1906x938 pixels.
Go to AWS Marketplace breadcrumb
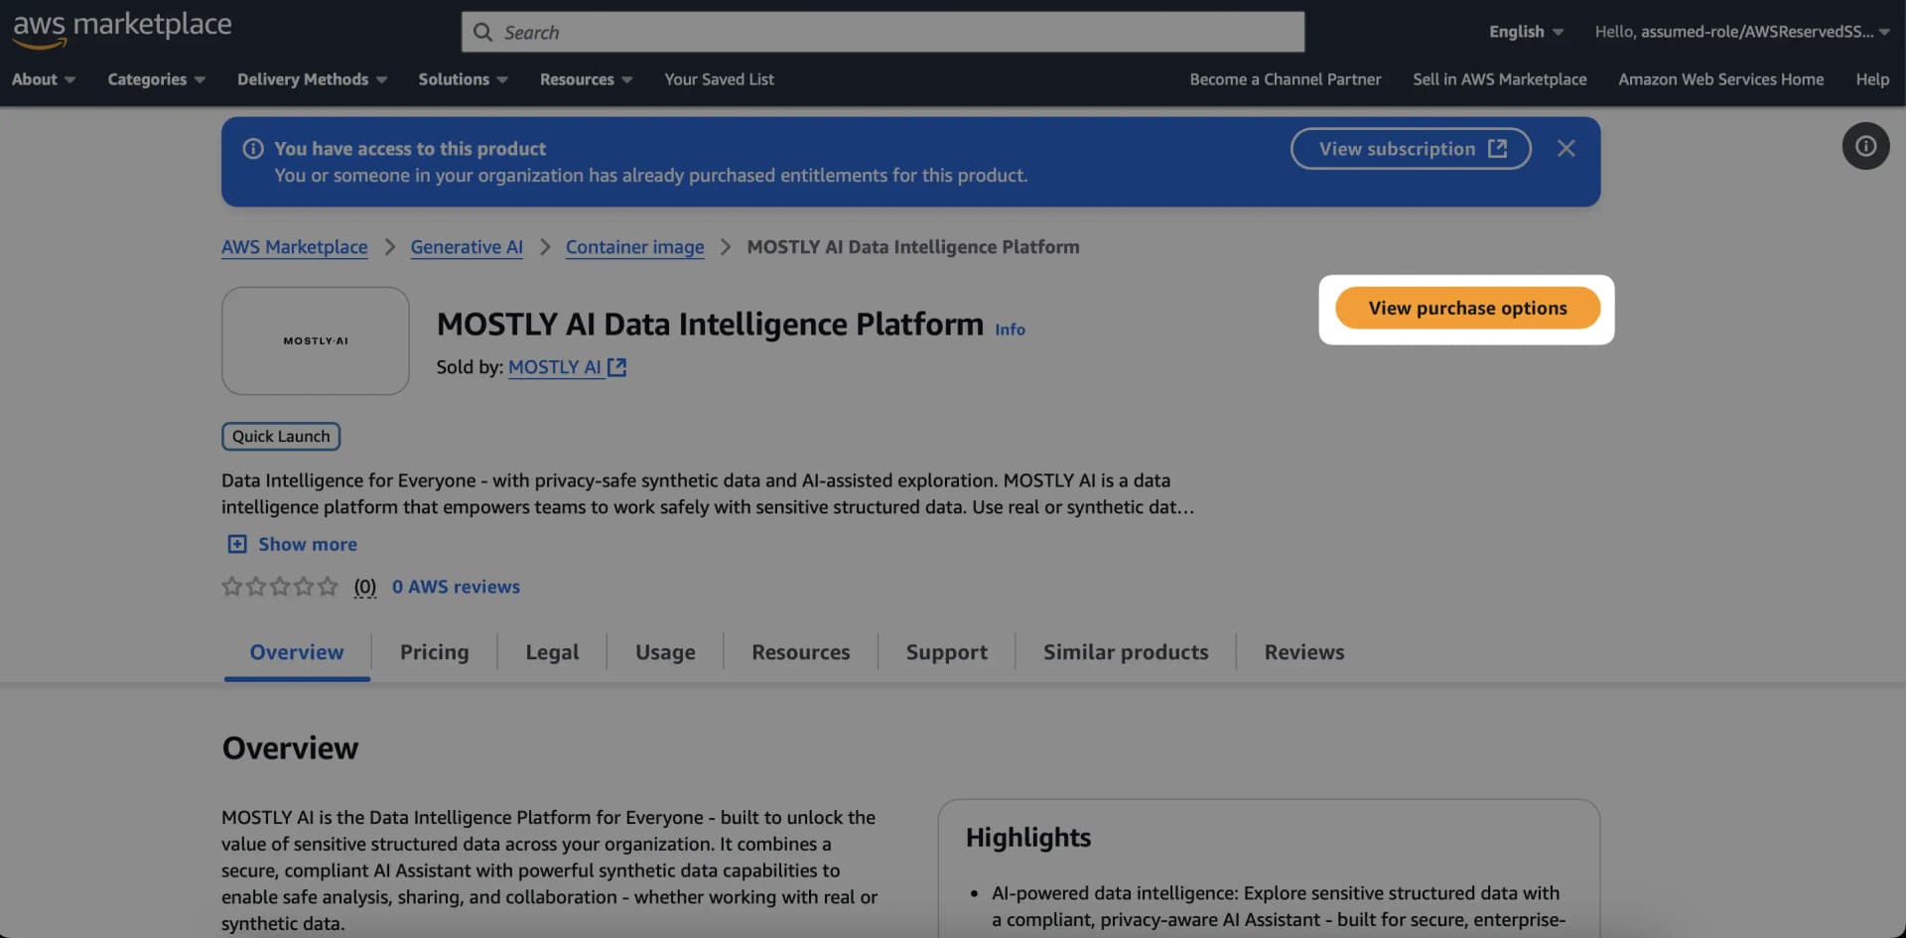pyautogui.click(x=294, y=247)
